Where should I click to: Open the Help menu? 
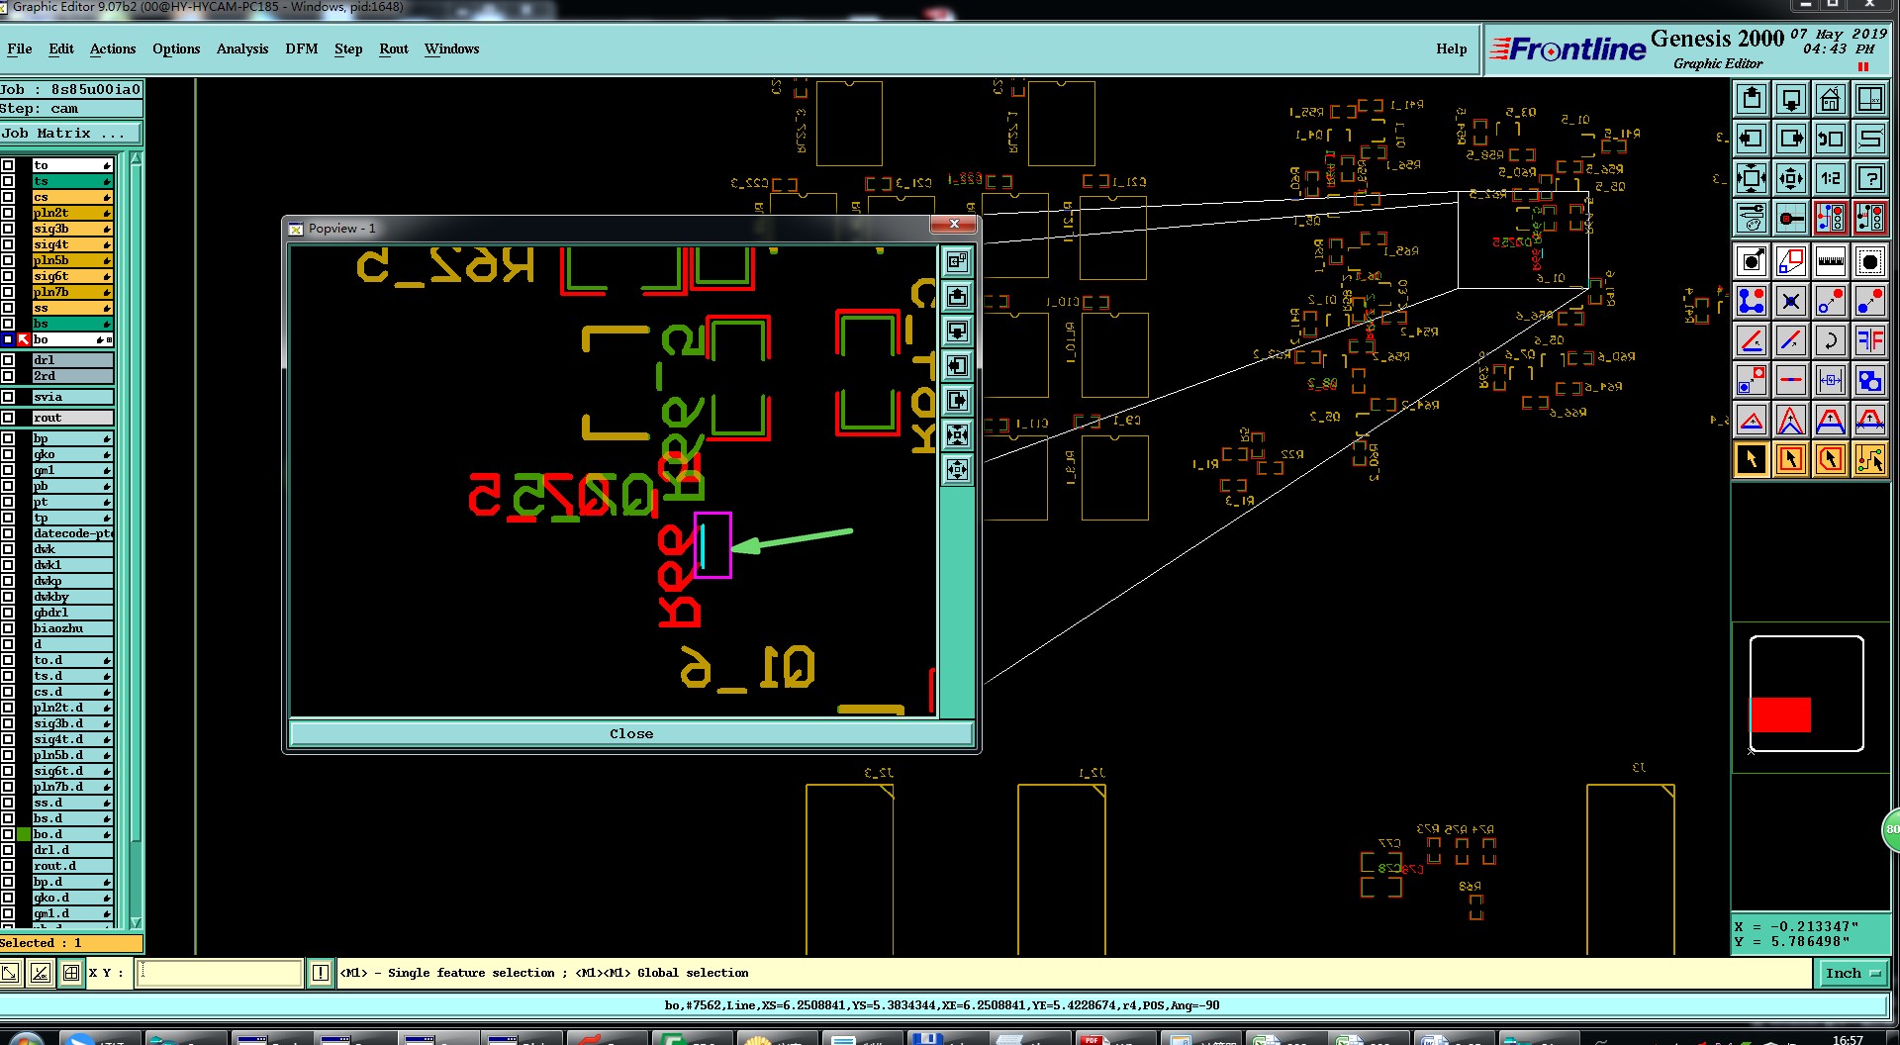pyautogui.click(x=1452, y=48)
